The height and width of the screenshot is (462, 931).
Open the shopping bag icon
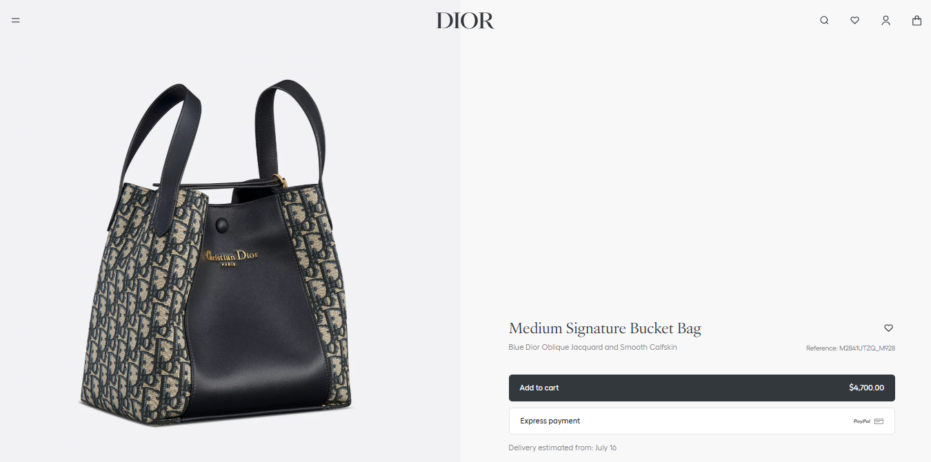pos(917,21)
